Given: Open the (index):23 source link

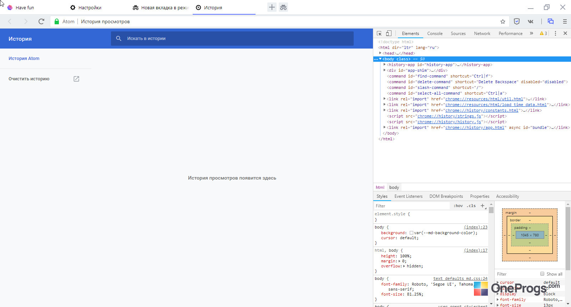Looking at the screenshot, I should (x=475, y=227).
